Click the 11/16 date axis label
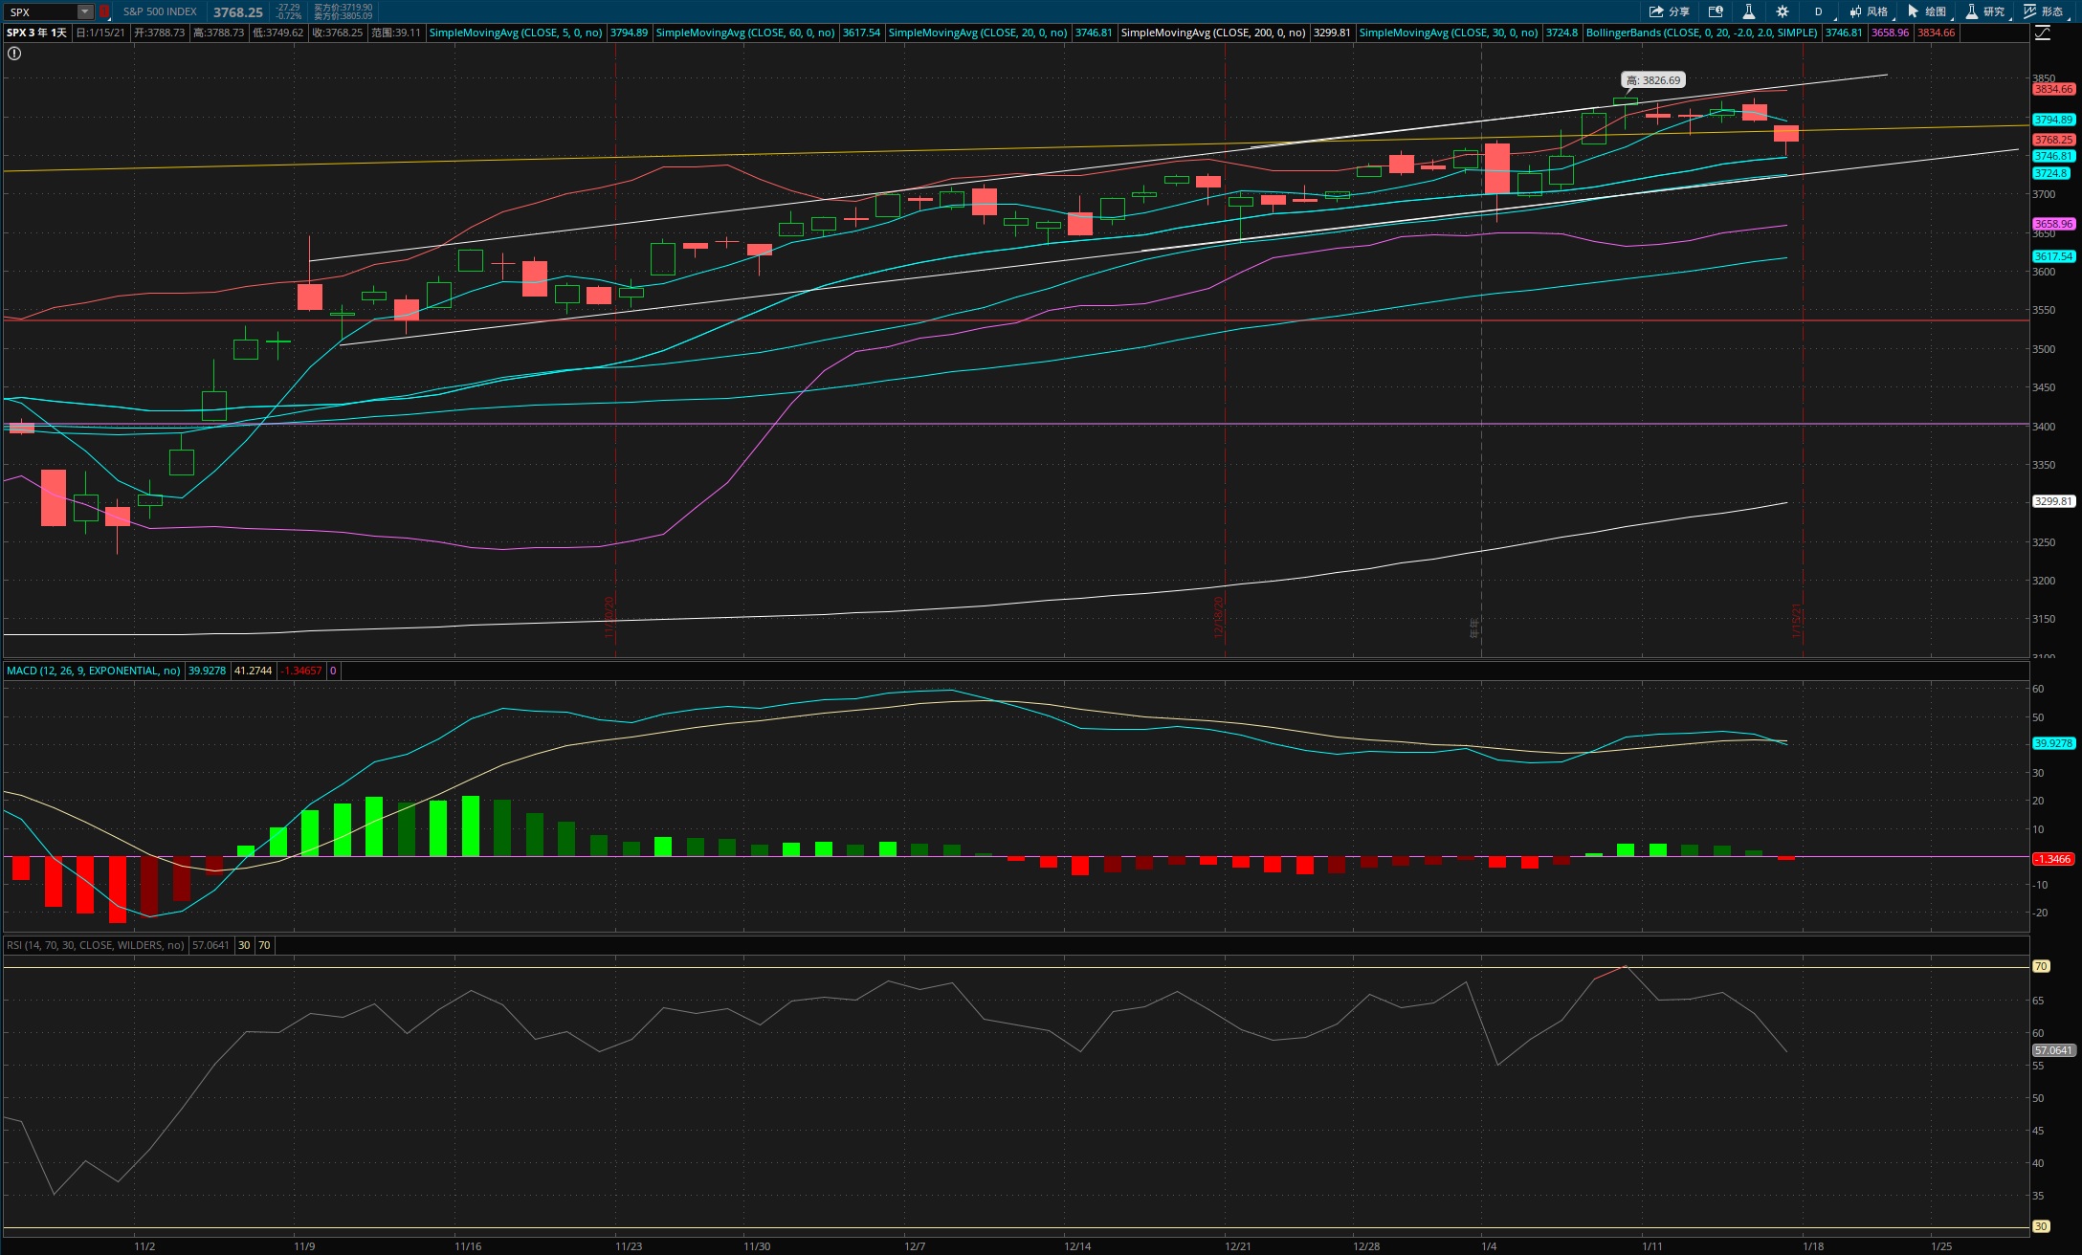The height and width of the screenshot is (1255, 2082). (x=468, y=1246)
